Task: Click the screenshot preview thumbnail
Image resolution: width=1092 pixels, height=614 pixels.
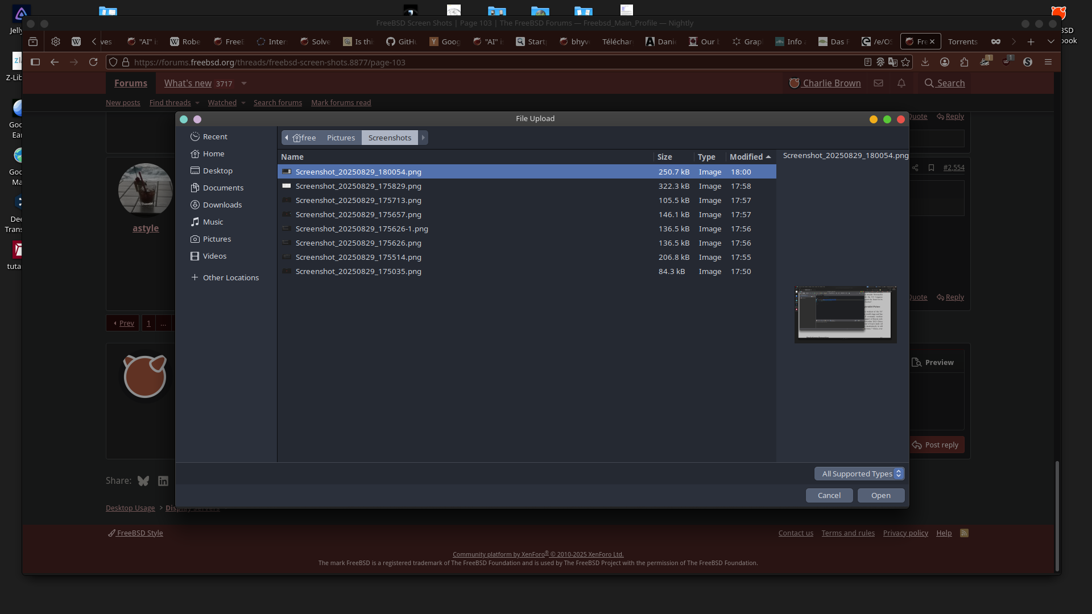Action: [x=845, y=314]
